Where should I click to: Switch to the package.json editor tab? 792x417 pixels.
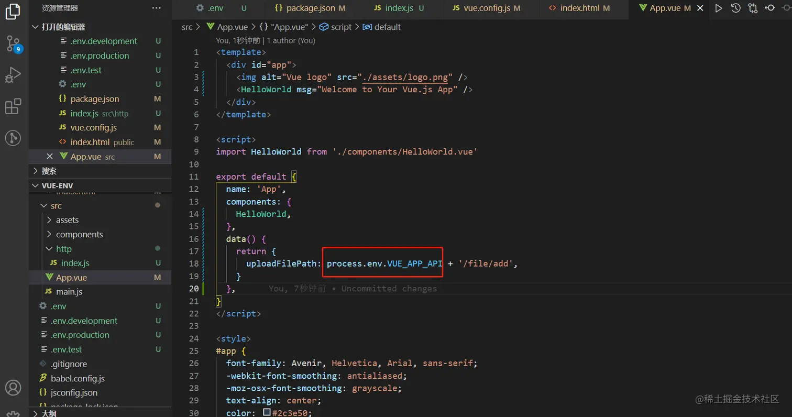(x=310, y=8)
